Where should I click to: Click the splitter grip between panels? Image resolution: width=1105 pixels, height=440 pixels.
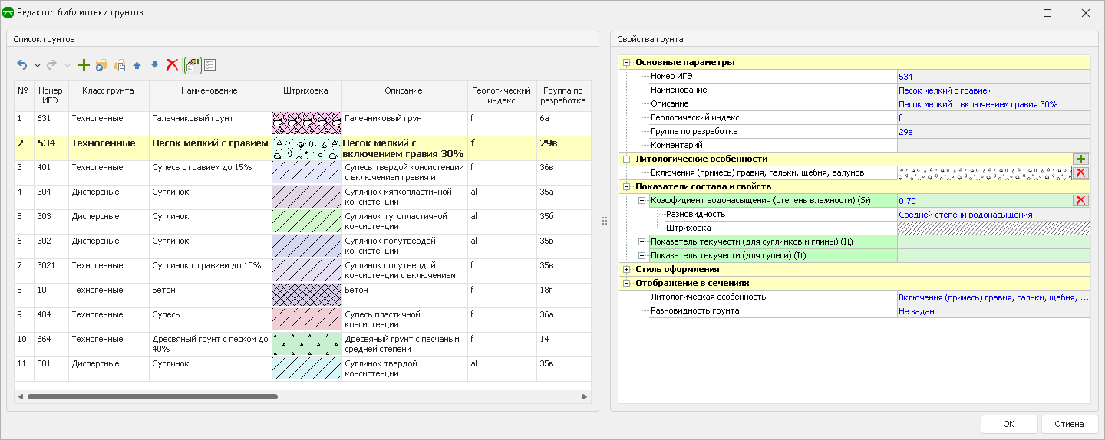tap(605, 221)
